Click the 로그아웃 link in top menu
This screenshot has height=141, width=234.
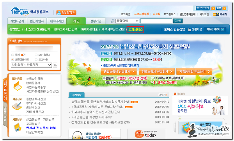pos(125,14)
